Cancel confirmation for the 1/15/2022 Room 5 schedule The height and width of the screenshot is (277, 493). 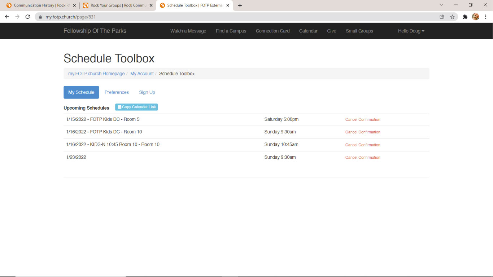coord(363,119)
